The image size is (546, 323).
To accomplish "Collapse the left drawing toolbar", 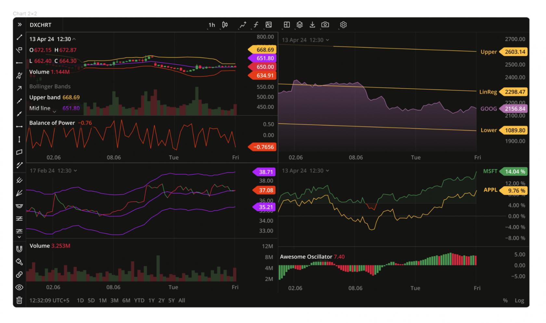I will coord(19,24).
